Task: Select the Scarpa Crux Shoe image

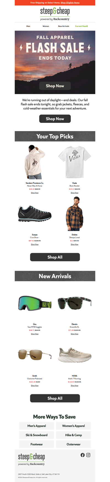Action: click(x=35, y=214)
